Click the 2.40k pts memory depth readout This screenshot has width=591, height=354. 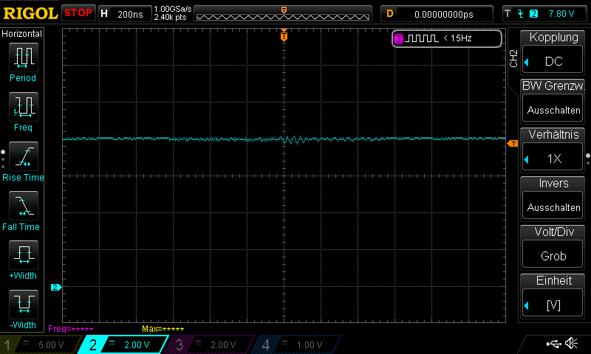pyautogui.click(x=170, y=17)
